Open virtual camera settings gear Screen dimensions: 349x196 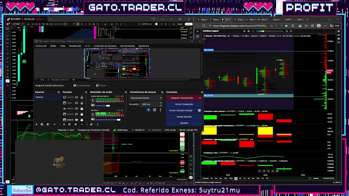[199, 111]
